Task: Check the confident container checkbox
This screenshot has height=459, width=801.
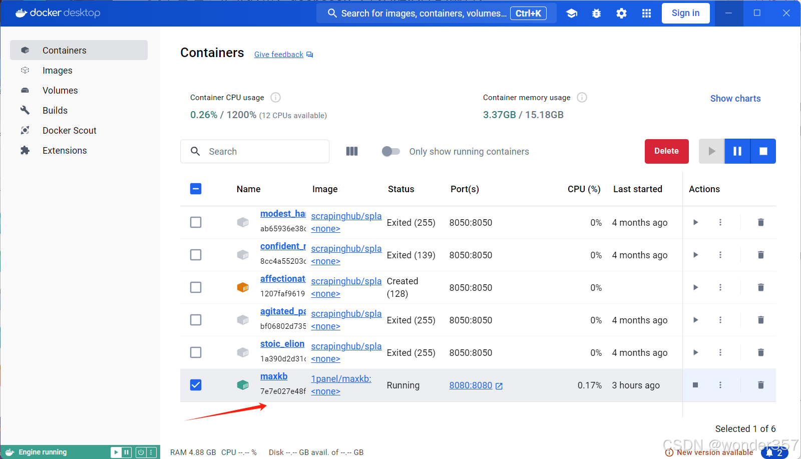Action: (x=196, y=255)
